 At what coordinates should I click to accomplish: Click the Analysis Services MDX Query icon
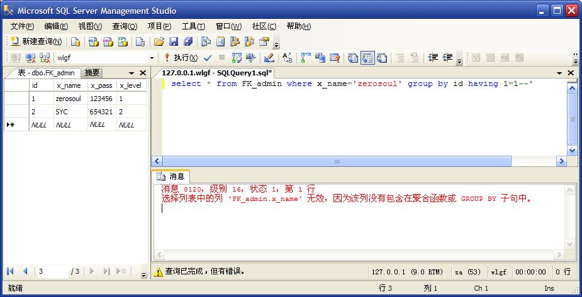point(94,41)
